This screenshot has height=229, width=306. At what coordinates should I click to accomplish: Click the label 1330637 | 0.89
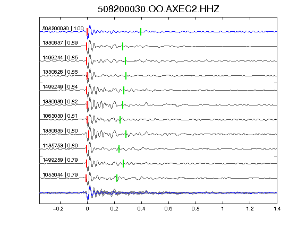60,43
